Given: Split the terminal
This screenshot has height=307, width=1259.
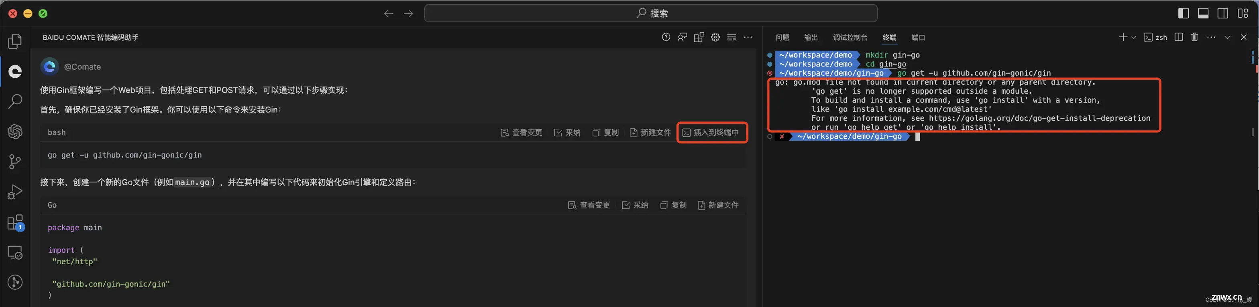Looking at the screenshot, I should tap(1178, 37).
